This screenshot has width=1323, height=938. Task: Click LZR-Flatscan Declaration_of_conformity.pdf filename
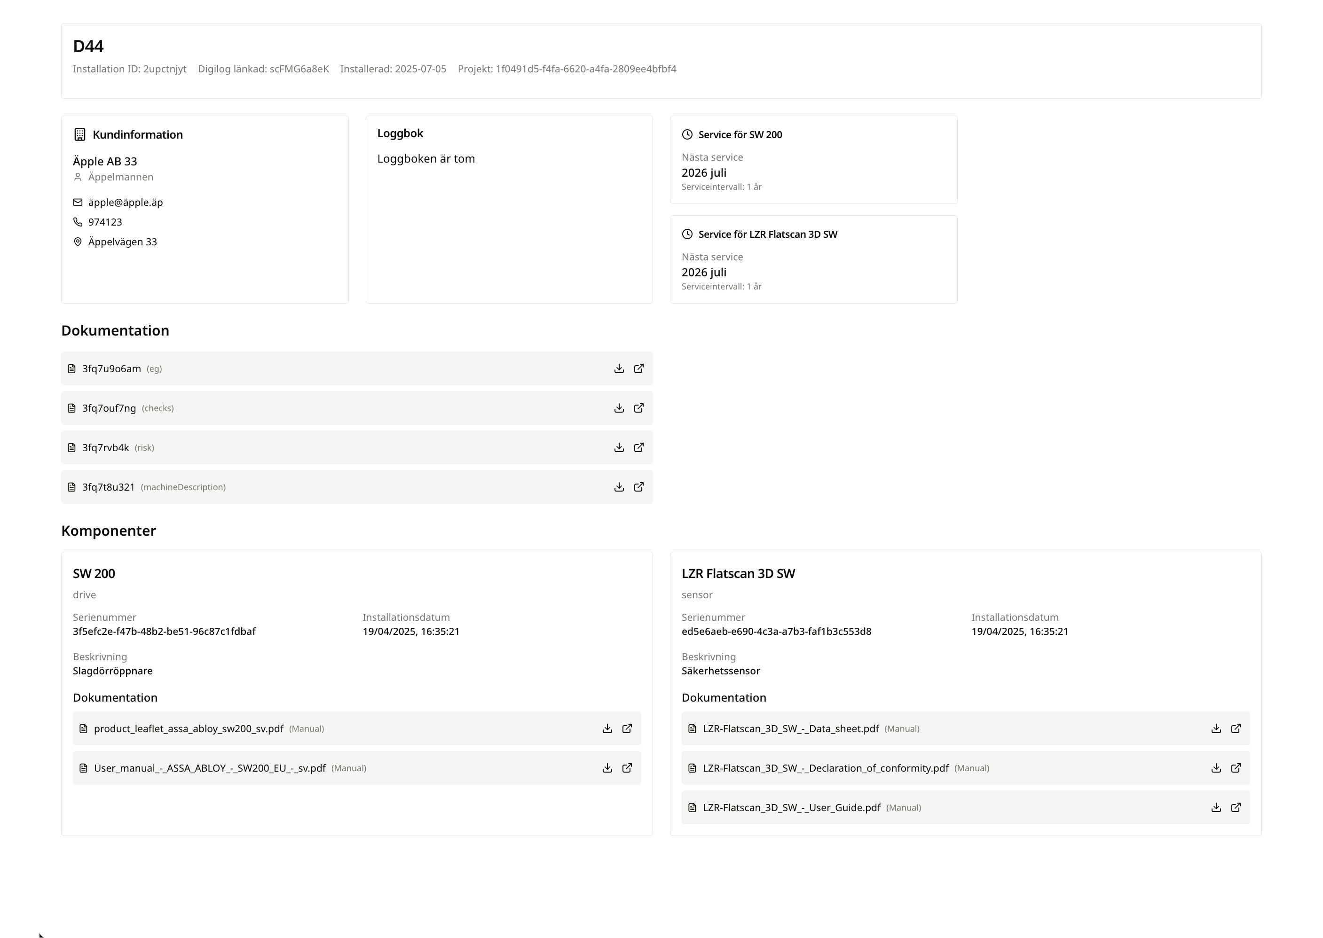tap(826, 768)
